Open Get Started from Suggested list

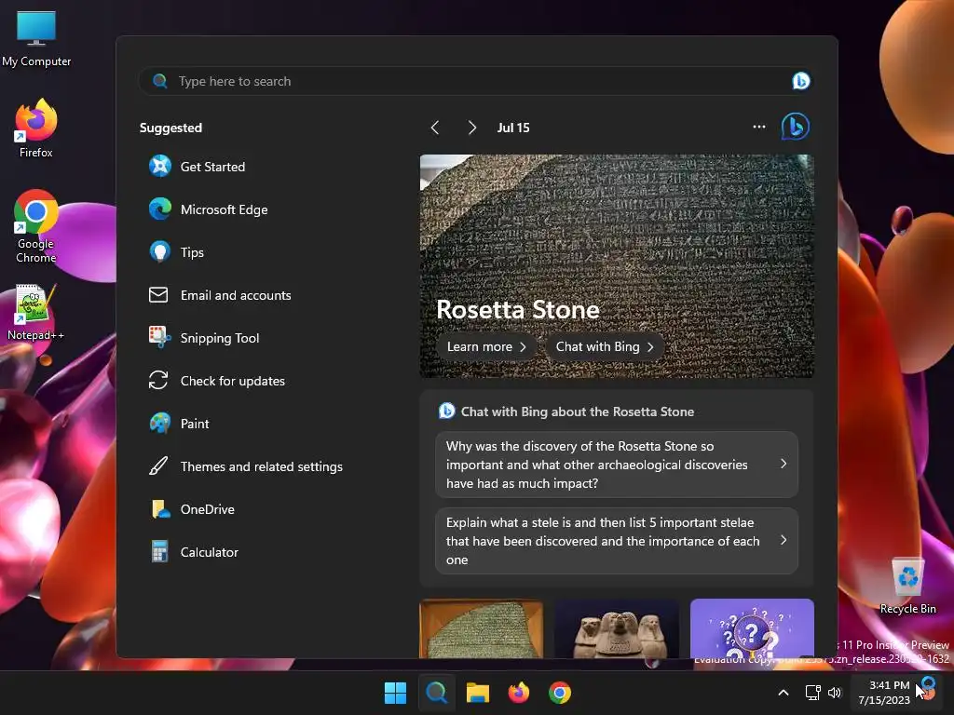198,167
